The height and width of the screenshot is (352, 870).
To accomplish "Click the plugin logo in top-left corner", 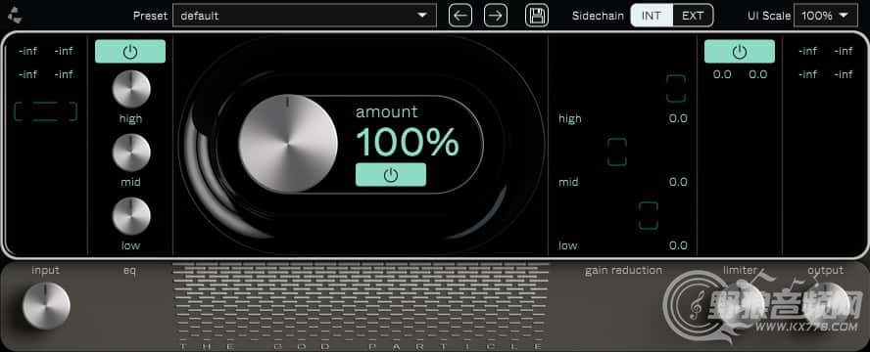I will tap(15, 17).
